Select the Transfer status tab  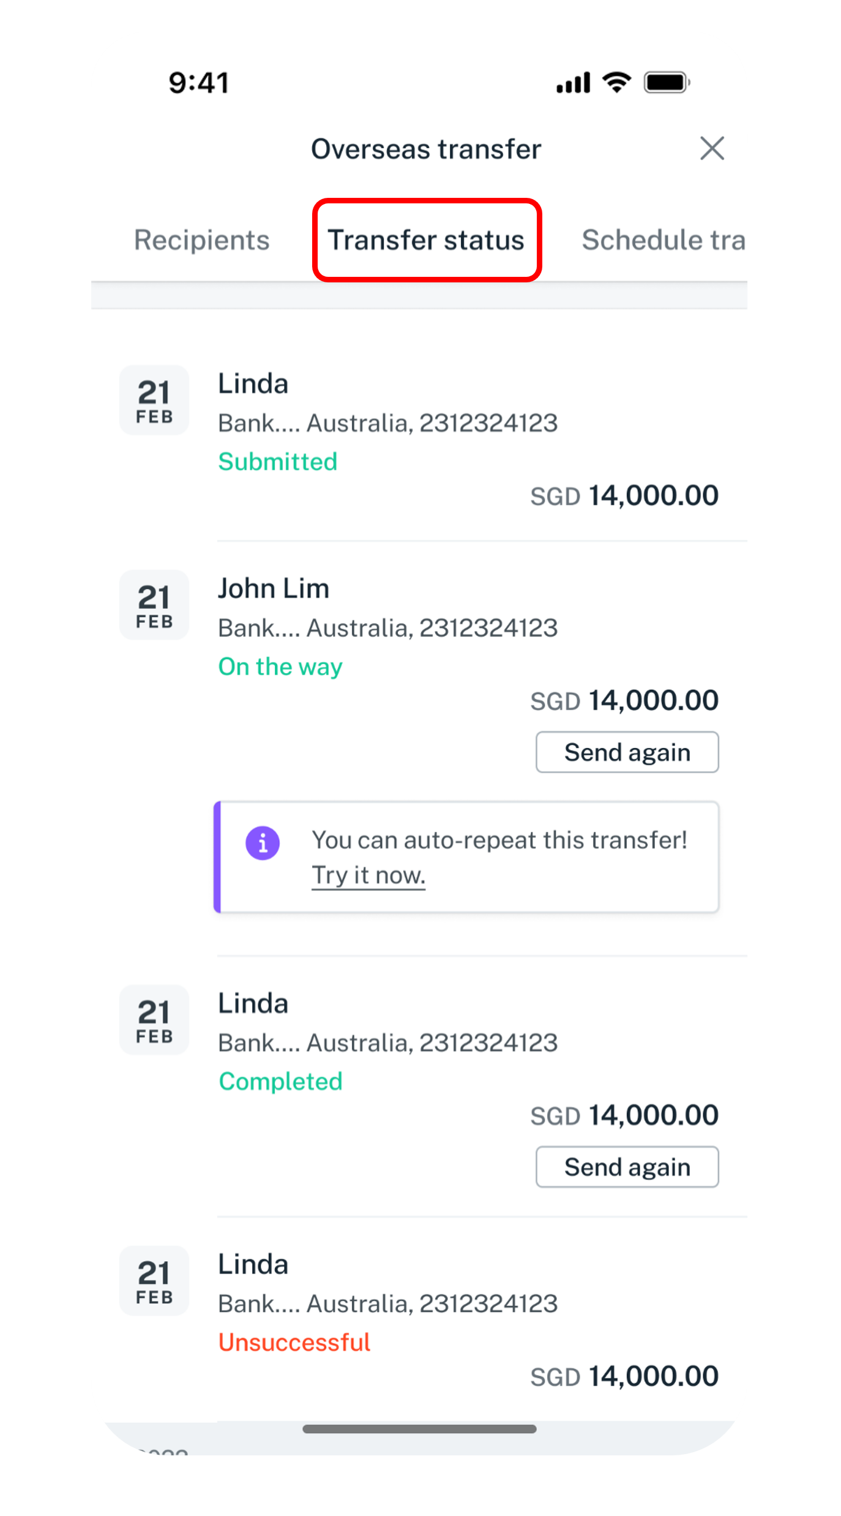click(x=426, y=240)
